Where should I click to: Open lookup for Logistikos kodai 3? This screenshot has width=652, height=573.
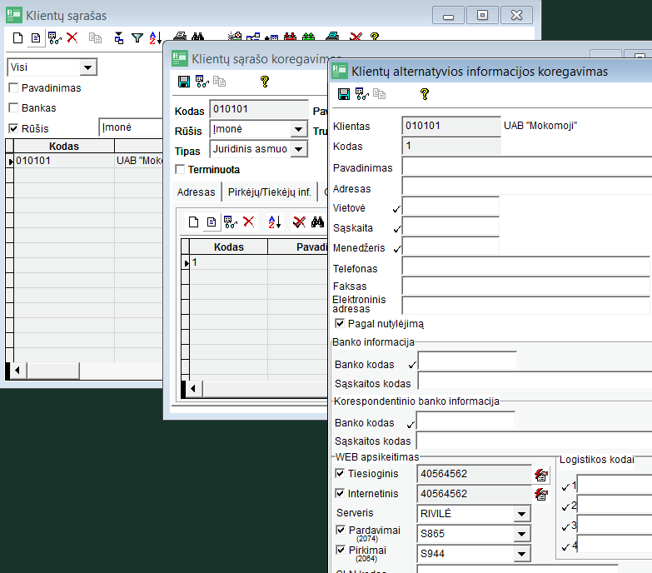565,527
